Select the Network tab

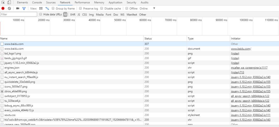pos(65,3)
